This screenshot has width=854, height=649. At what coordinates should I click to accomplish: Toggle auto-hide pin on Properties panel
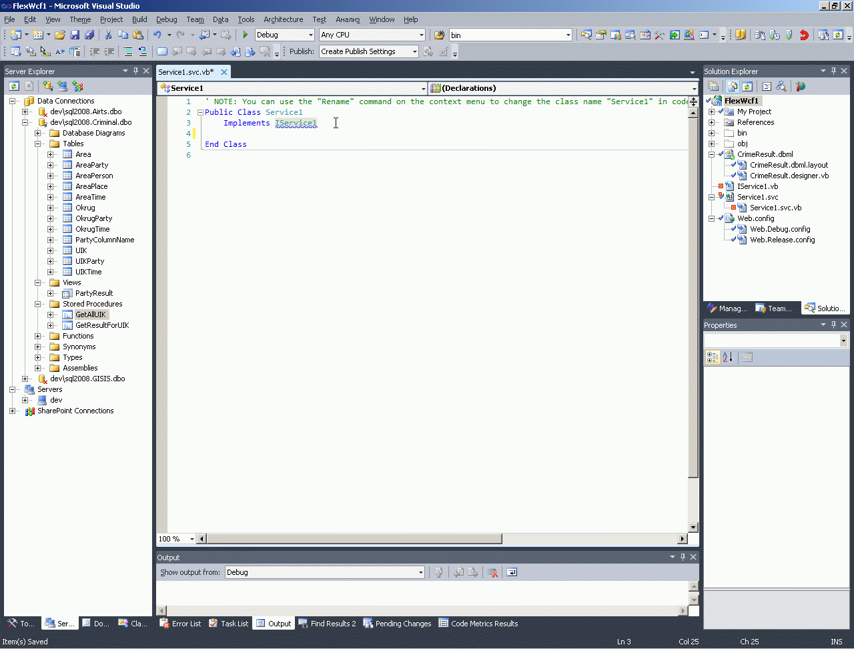point(833,324)
